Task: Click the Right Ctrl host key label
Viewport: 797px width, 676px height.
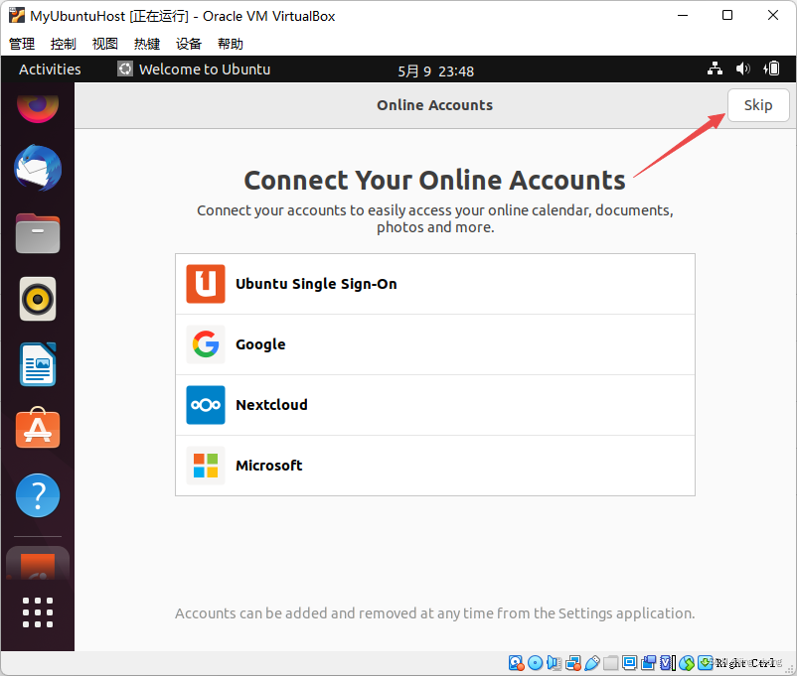Action: [745, 663]
